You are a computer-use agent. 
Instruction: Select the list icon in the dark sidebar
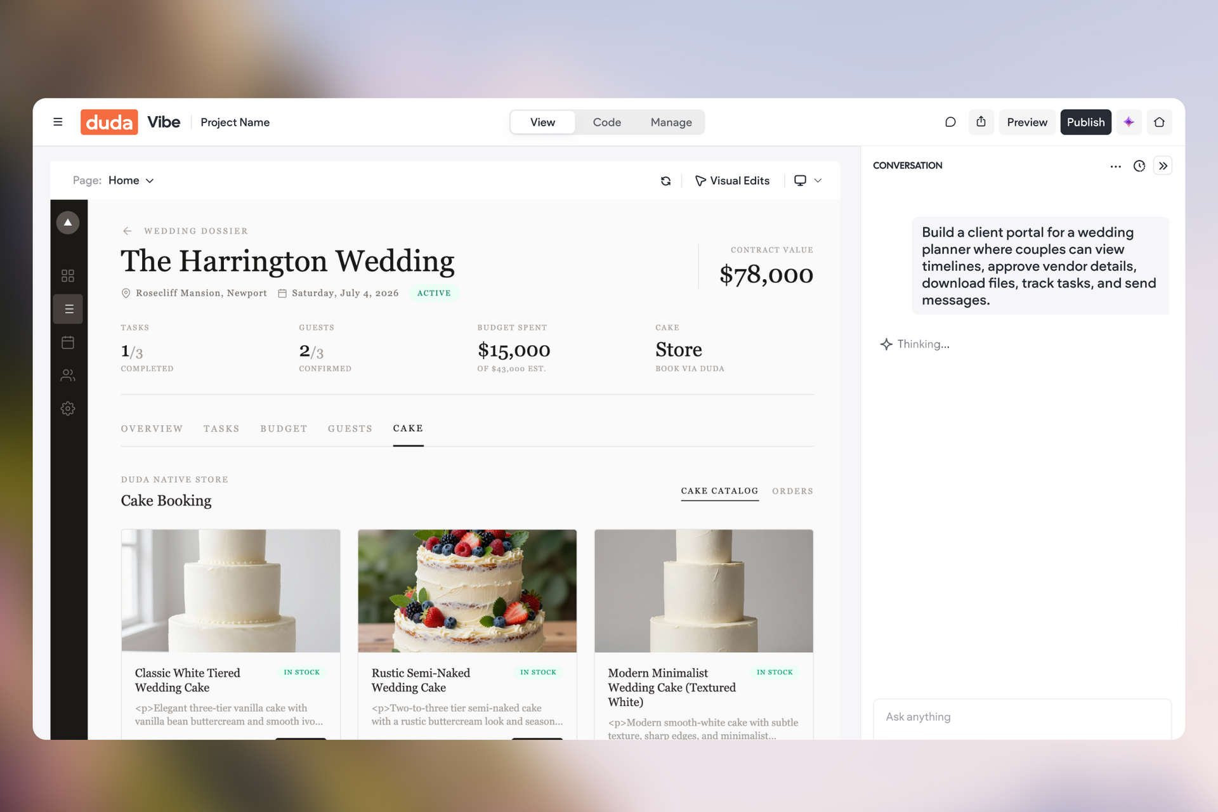coord(68,309)
